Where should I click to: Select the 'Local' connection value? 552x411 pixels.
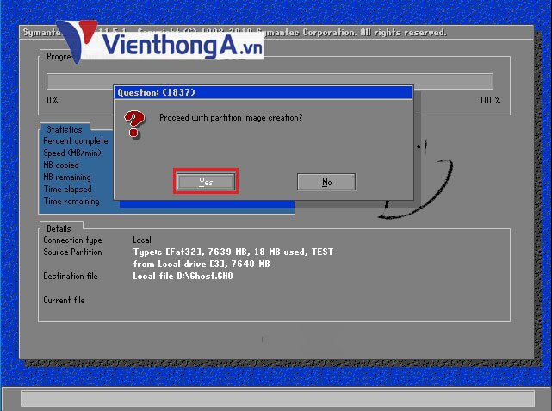click(142, 240)
